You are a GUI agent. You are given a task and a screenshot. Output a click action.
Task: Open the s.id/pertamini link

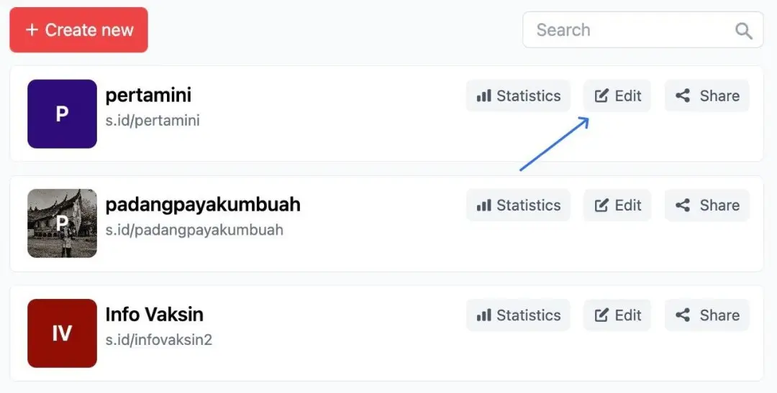click(153, 121)
